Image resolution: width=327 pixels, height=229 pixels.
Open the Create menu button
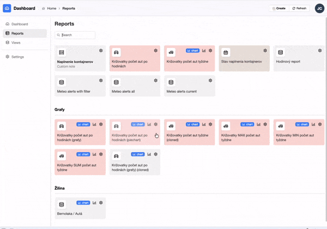(278, 8)
